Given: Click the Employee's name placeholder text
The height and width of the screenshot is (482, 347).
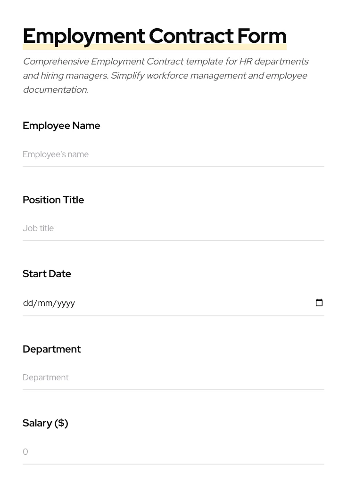Looking at the screenshot, I should [56, 154].
